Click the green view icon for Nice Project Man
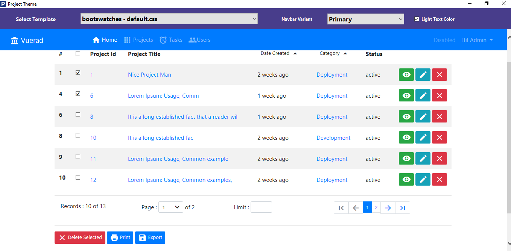Image resolution: width=511 pixels, height=251 pixels. click(x=406, y=74)
